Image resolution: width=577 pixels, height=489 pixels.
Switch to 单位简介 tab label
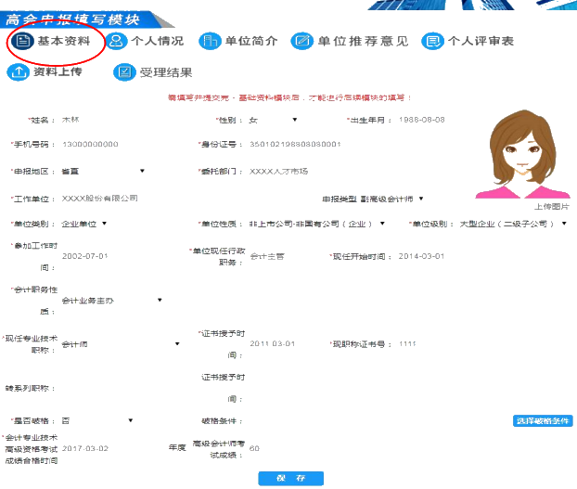[x=251, y=41]
